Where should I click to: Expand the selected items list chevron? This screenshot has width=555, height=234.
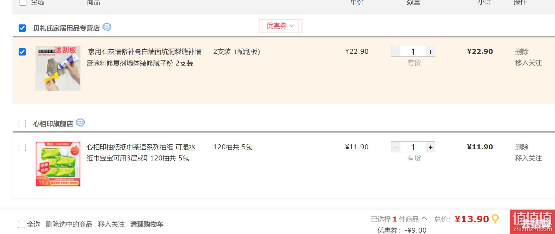click(x=424, y=218)
